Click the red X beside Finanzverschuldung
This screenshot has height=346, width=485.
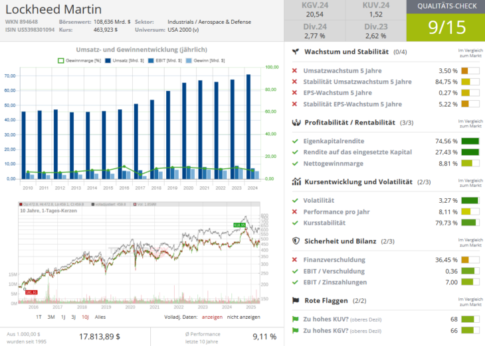pos(294,260)
